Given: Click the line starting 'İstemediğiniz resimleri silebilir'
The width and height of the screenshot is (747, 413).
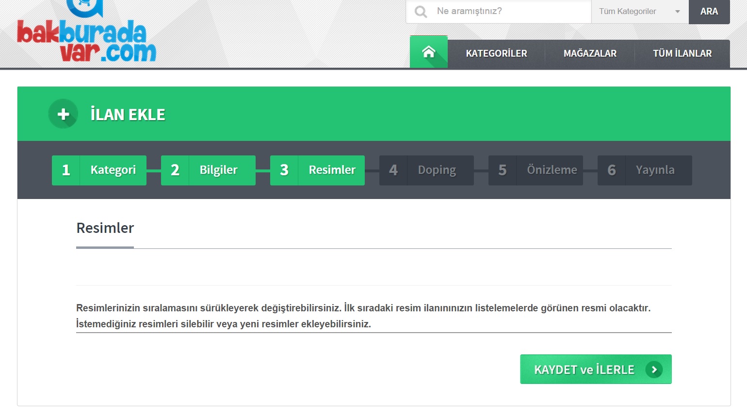Looking at the screenshot, I should pos(224,324).
